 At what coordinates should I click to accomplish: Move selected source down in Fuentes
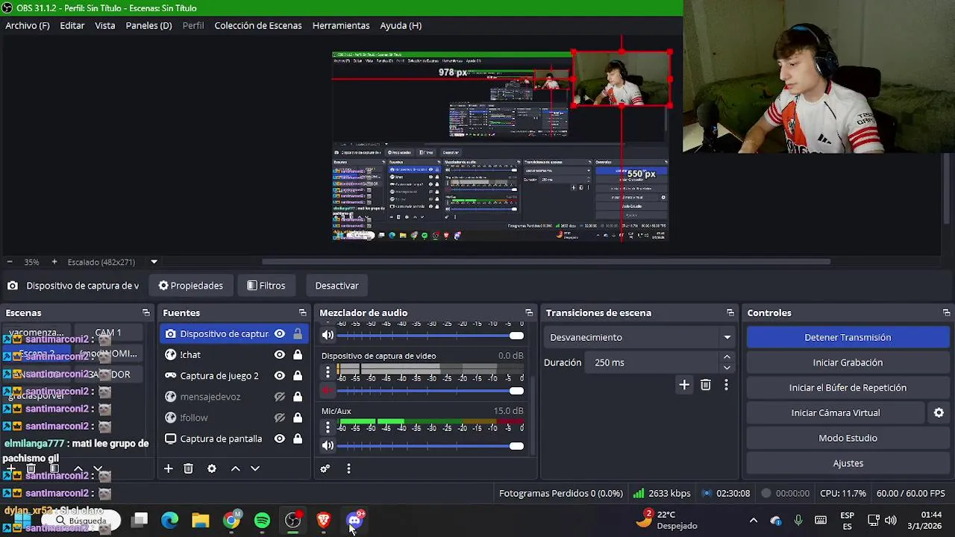point(255,468)
